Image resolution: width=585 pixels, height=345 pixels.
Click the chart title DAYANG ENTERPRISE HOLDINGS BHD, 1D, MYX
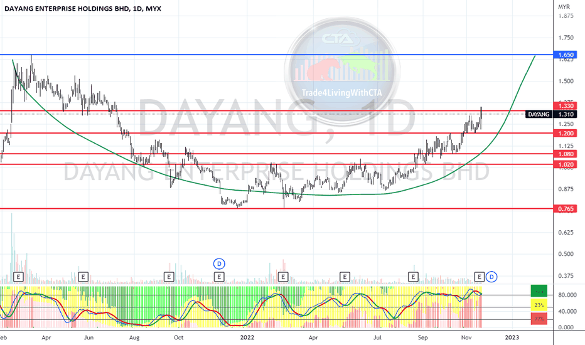coord(83,8)
